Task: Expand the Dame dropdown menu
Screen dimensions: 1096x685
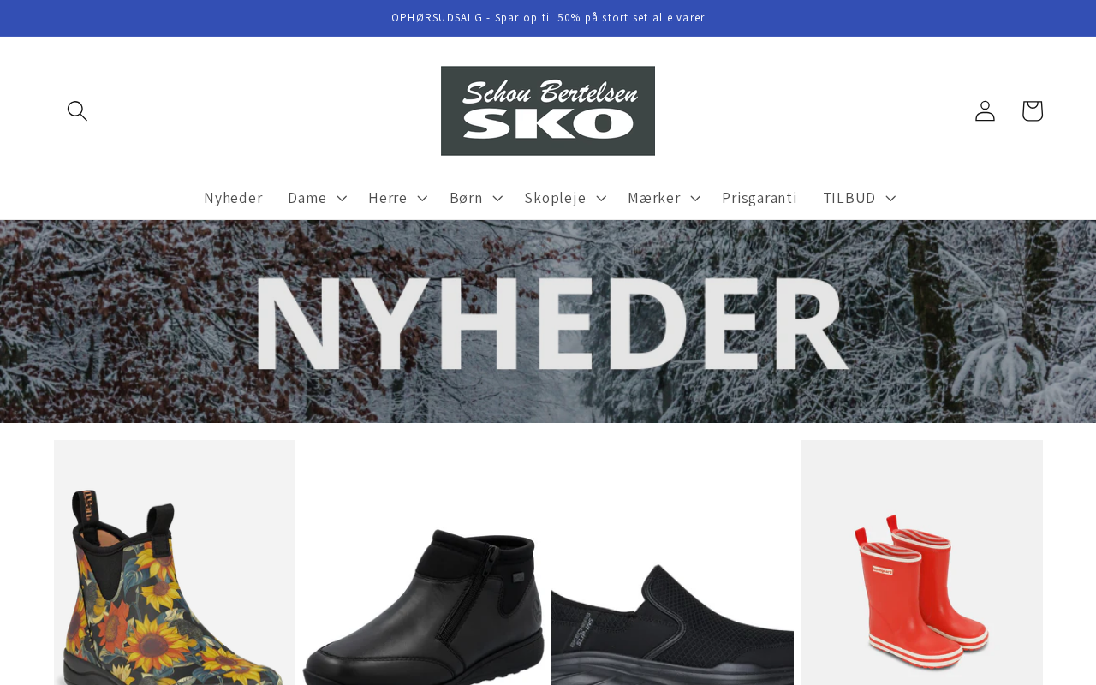Action: (x=317, y=198)
